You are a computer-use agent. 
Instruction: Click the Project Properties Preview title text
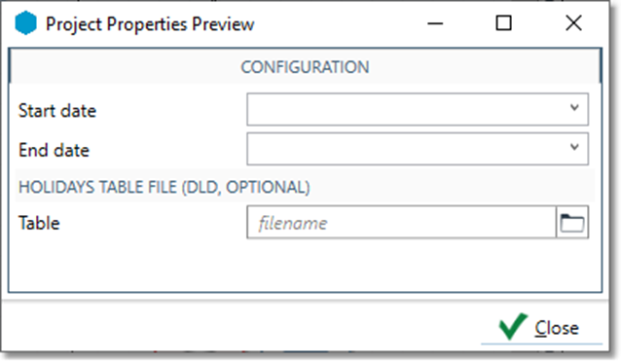pos(150,24)
